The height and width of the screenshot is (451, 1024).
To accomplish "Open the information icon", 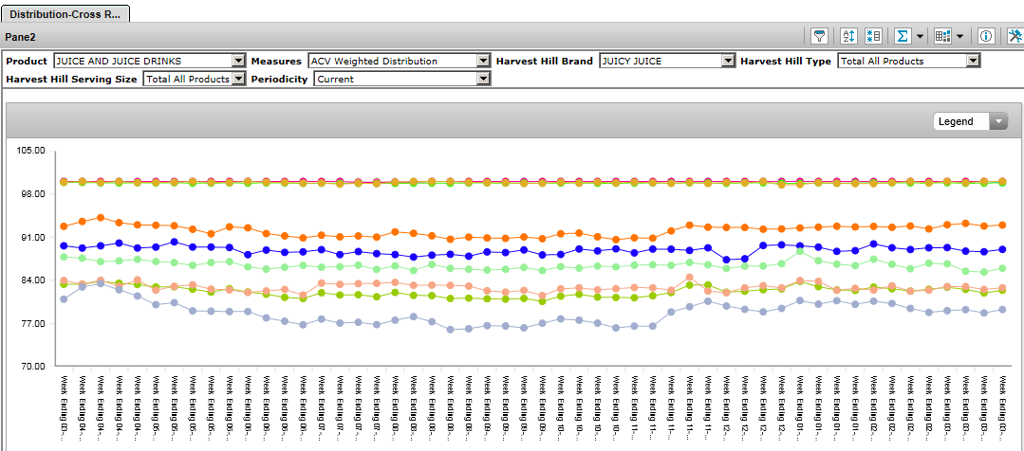I will [x=986, y=36].
